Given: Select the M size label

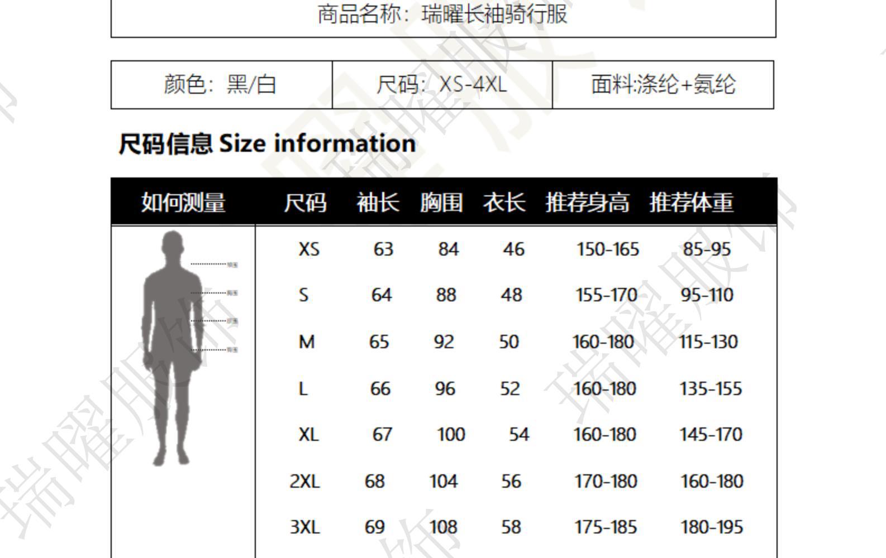Looking at the screenshot, I should tap(307, 341).
